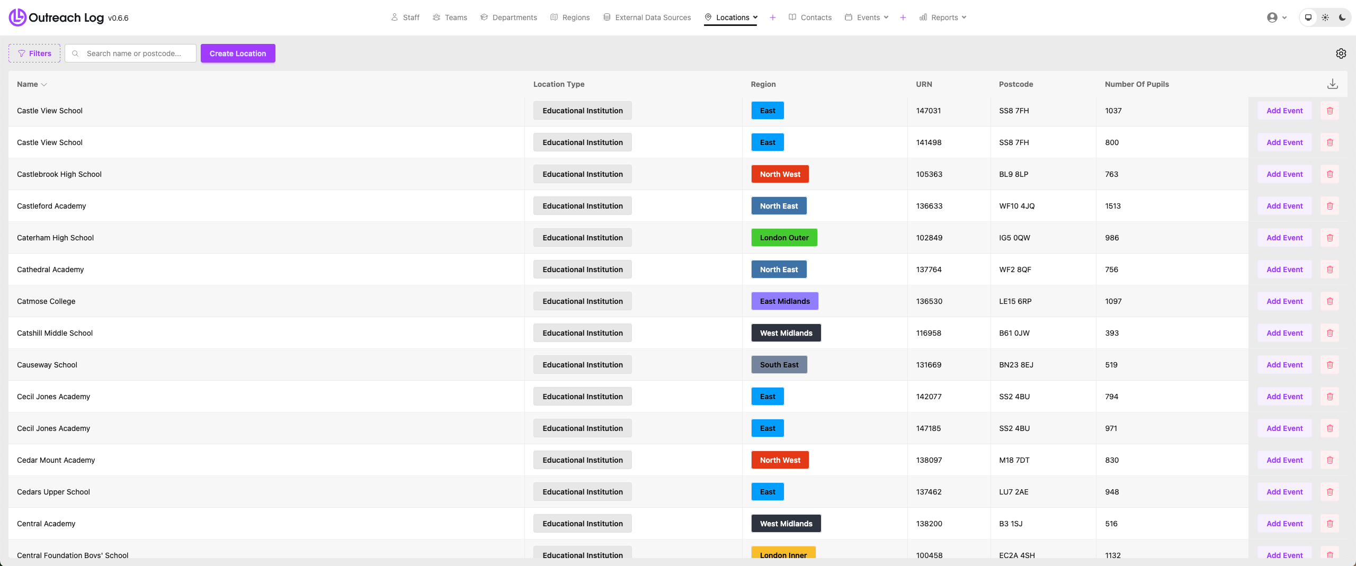Click the Outreach Log logo

(69, 17)
